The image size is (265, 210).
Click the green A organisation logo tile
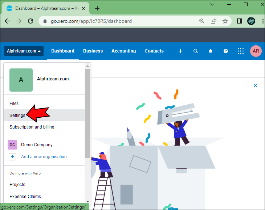21,80
